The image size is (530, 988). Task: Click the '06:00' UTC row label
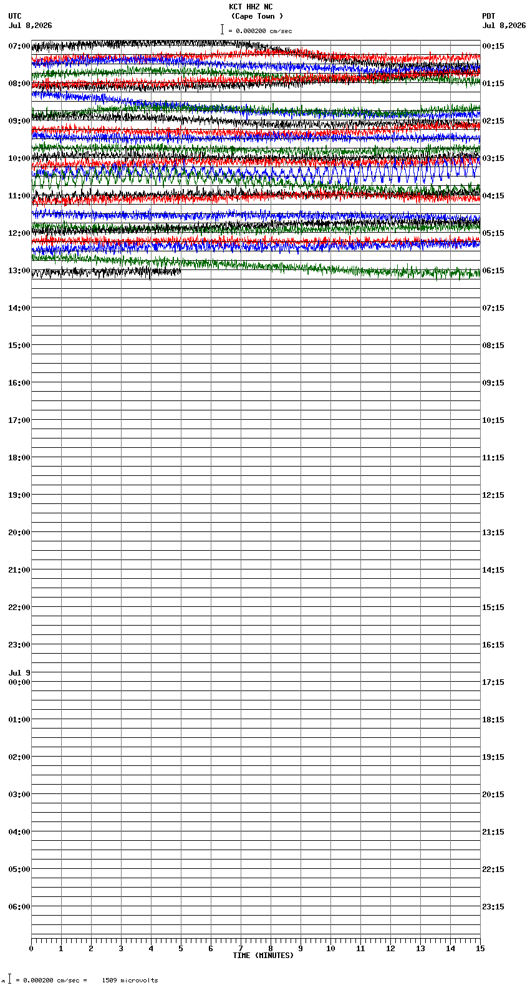tap(19, 907)
